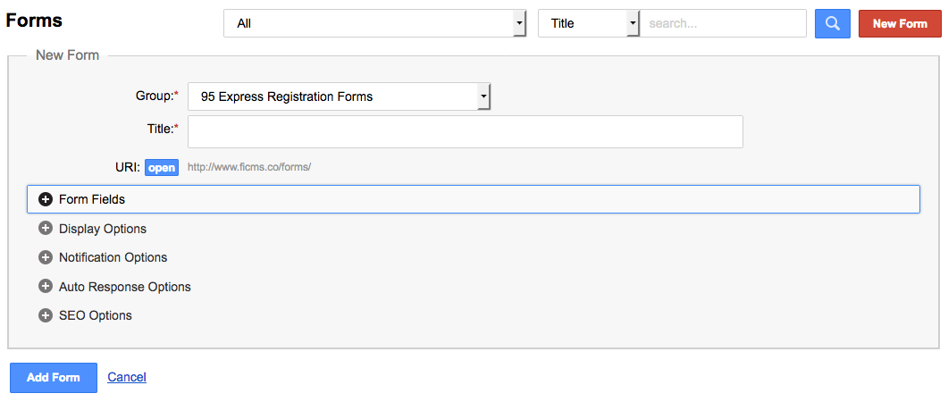Expand the SEO Options section label
Viewport: 948px width, 402px height.
pos(96,315)
